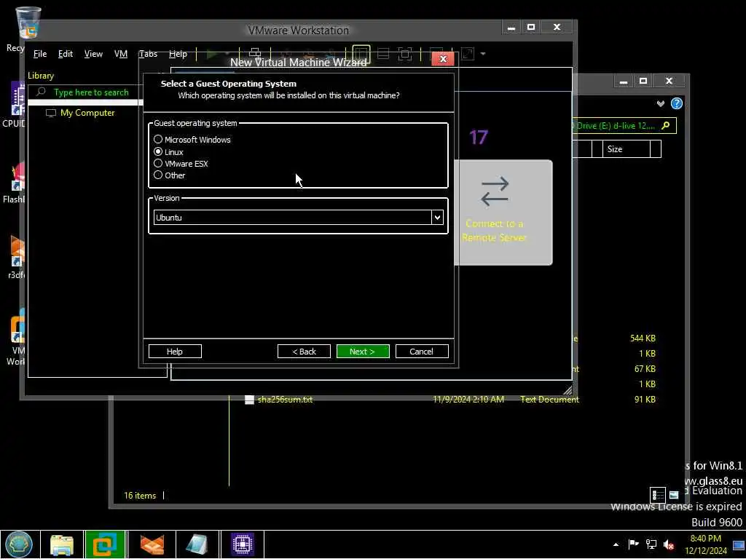Open the Ubuntu version dropdown
746x559 pixels.
[437, 217]
